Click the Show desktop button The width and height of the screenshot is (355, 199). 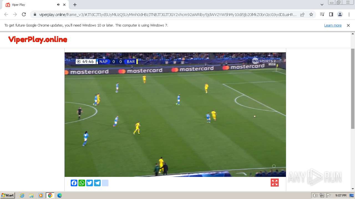pyautogui.click(x=352, y=195)
